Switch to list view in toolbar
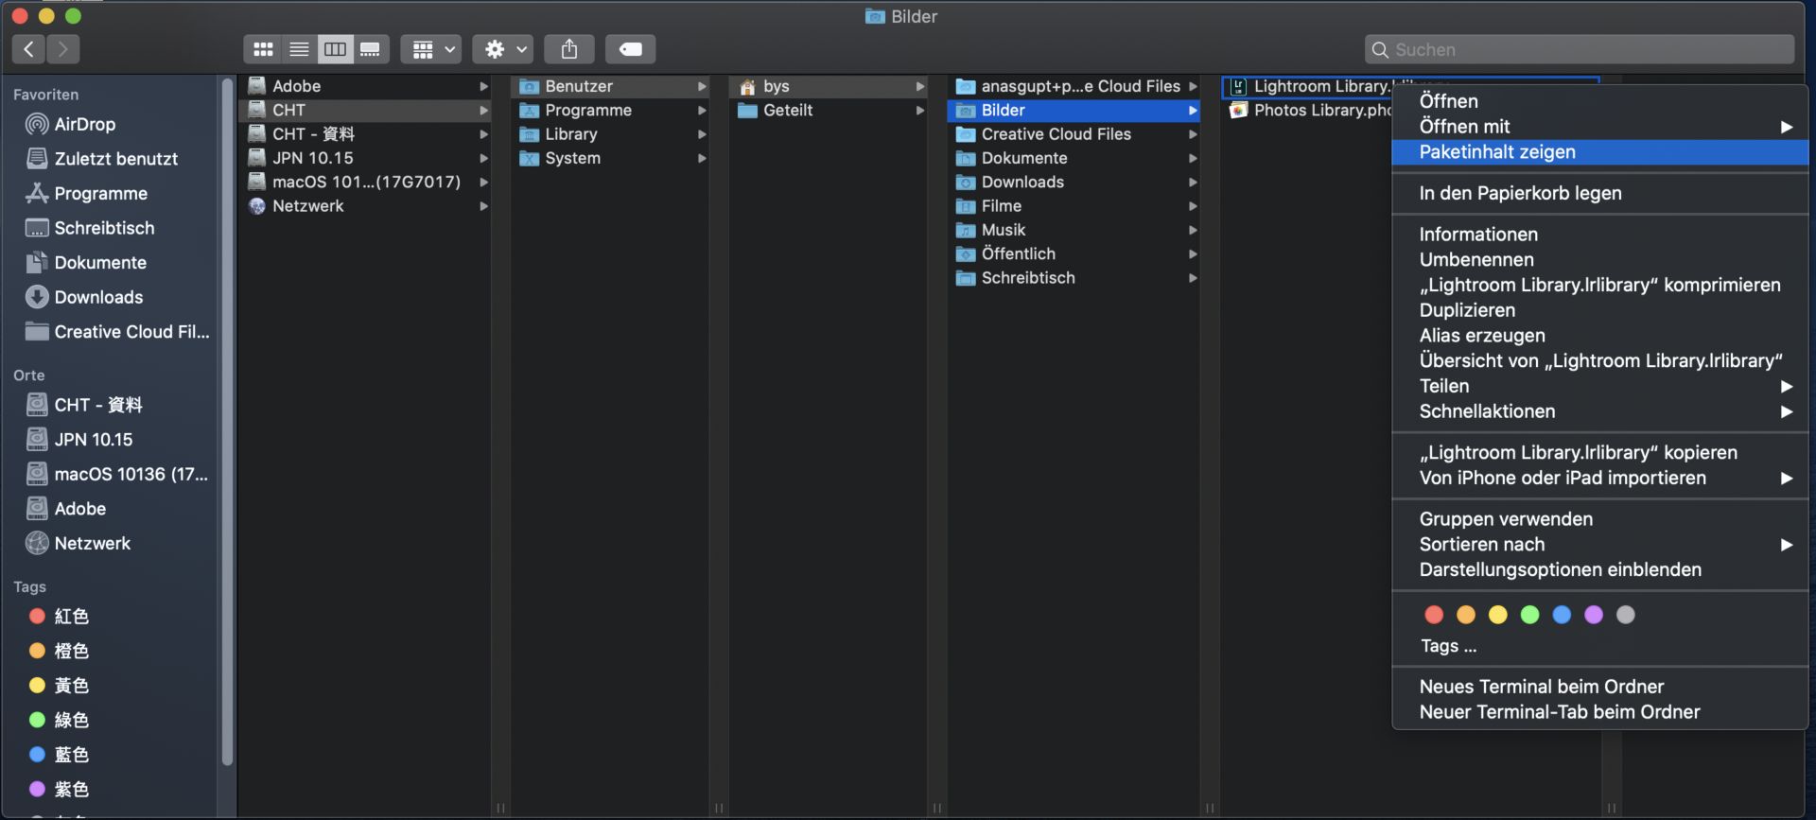The width and height of the screenshot is (1816, 820). [x=299, y=49]
